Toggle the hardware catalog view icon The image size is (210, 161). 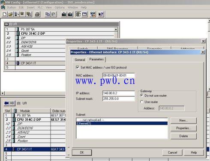(78, 14)
